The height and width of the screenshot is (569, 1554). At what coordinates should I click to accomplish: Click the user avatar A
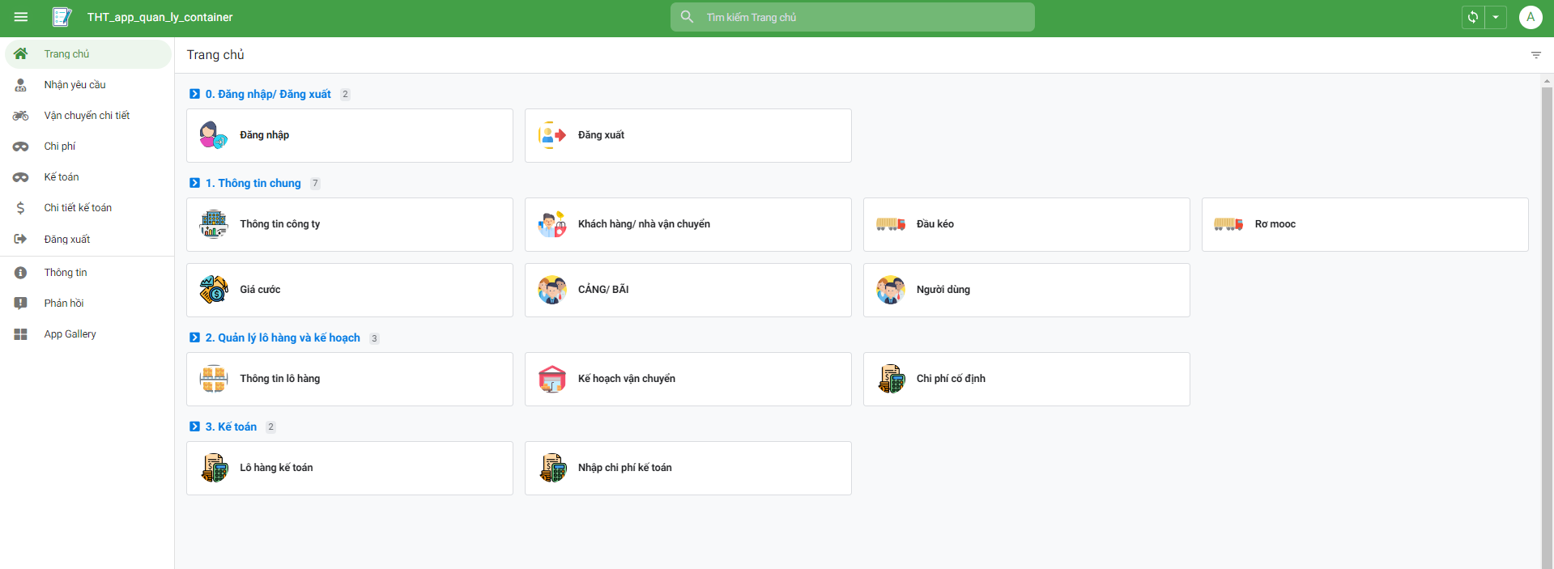1531,17
